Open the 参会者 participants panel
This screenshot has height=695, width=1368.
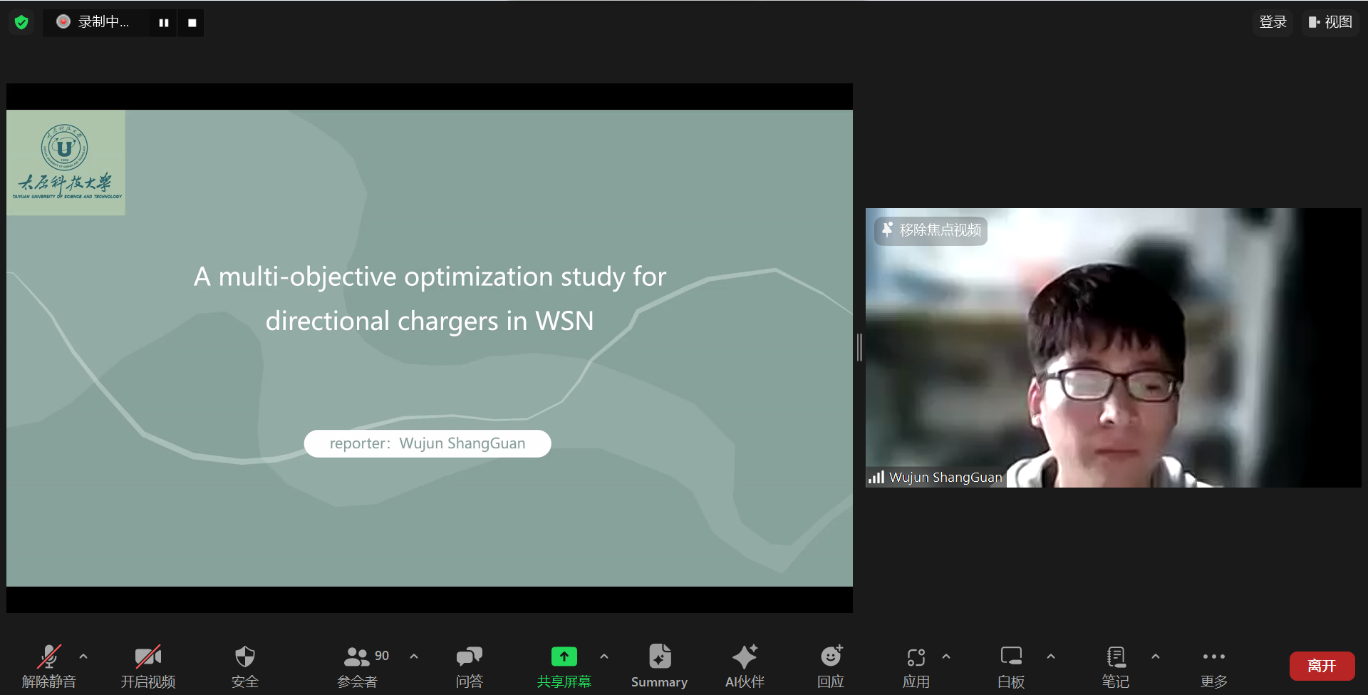(x=358, y=666)
